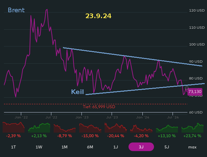Open the -20,44 % mini chart thumbnail
The width and height of the screenshot is (207, 157).
pyautogui.click(x=116, y=128)
